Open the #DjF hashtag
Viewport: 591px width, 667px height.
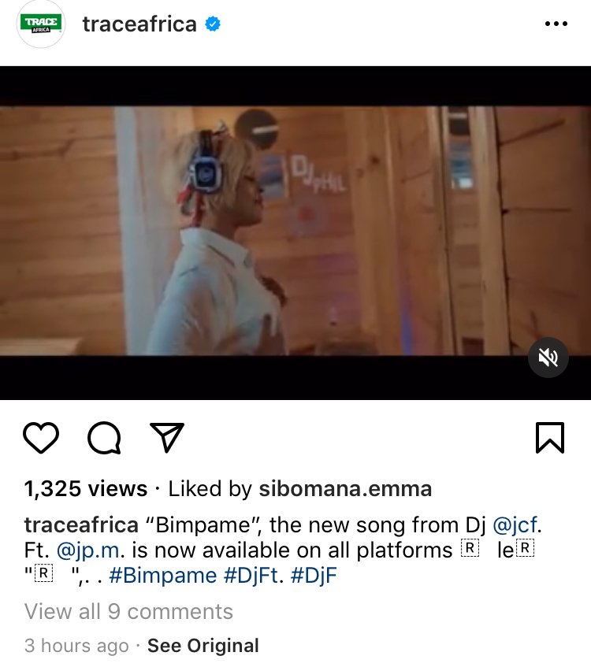pyautogui.click(x=314, y=576)
